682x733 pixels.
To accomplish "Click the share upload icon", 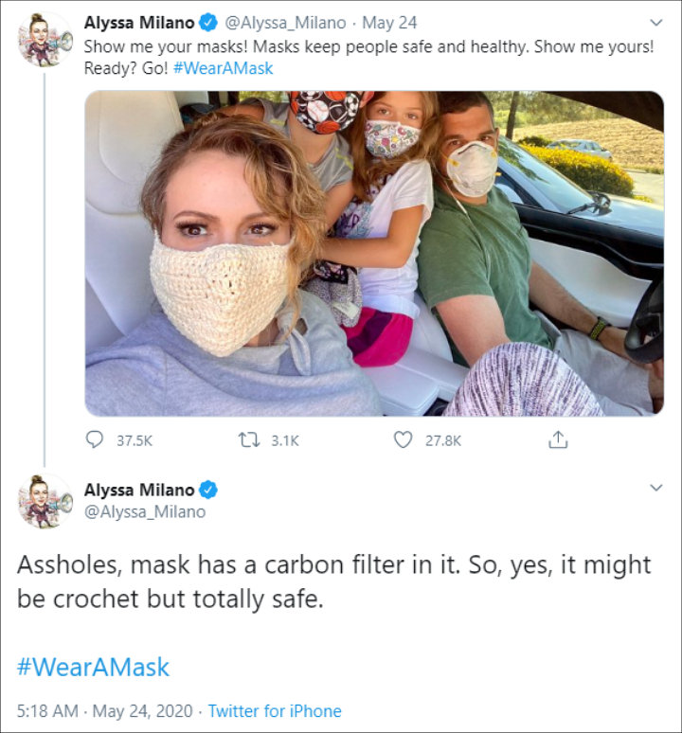I will (x=558, y=440).
